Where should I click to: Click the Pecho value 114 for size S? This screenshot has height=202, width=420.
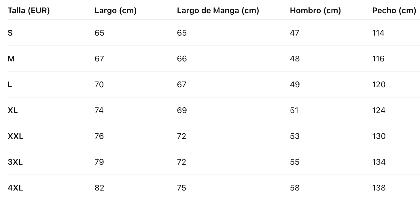pyautogui.click(x=378, y=33)
